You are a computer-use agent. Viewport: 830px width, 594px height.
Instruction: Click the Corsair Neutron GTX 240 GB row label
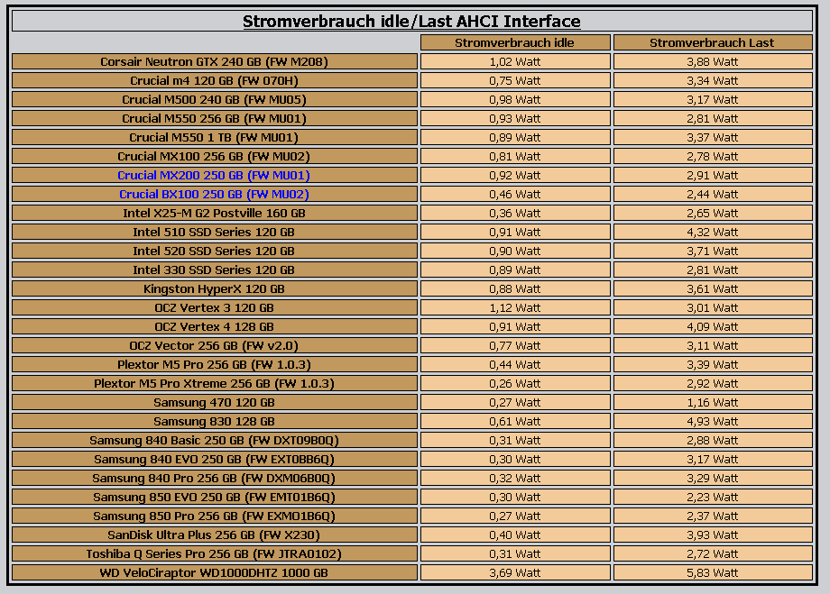coord(214,61)
